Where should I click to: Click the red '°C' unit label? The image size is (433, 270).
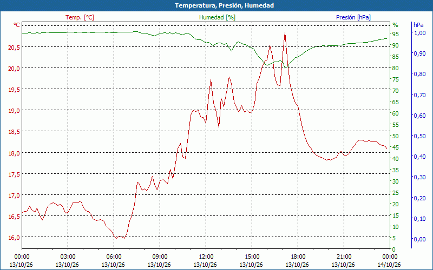[17, 25]
